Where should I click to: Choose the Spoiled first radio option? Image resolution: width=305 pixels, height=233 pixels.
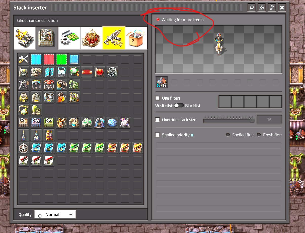click(228, 135)
